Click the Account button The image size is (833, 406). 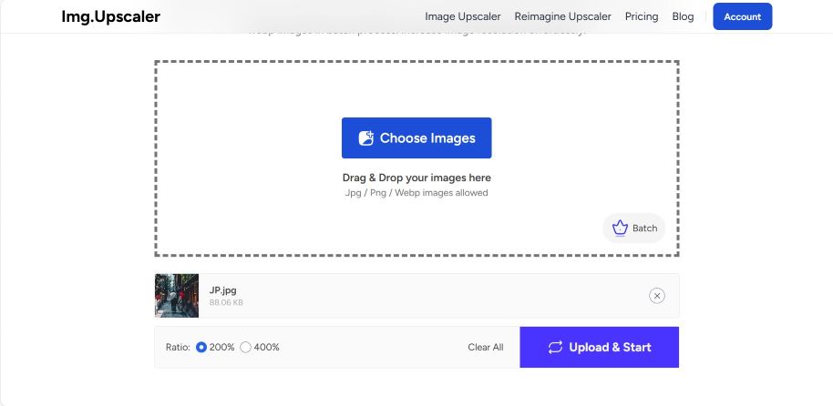742,16
